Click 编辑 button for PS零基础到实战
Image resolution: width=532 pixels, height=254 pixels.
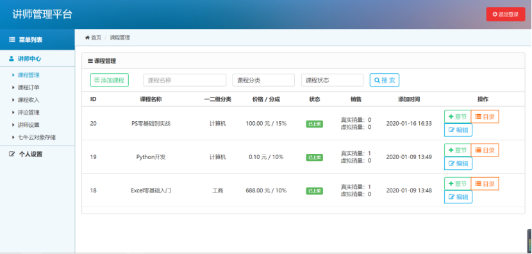[x=458, y=130]
